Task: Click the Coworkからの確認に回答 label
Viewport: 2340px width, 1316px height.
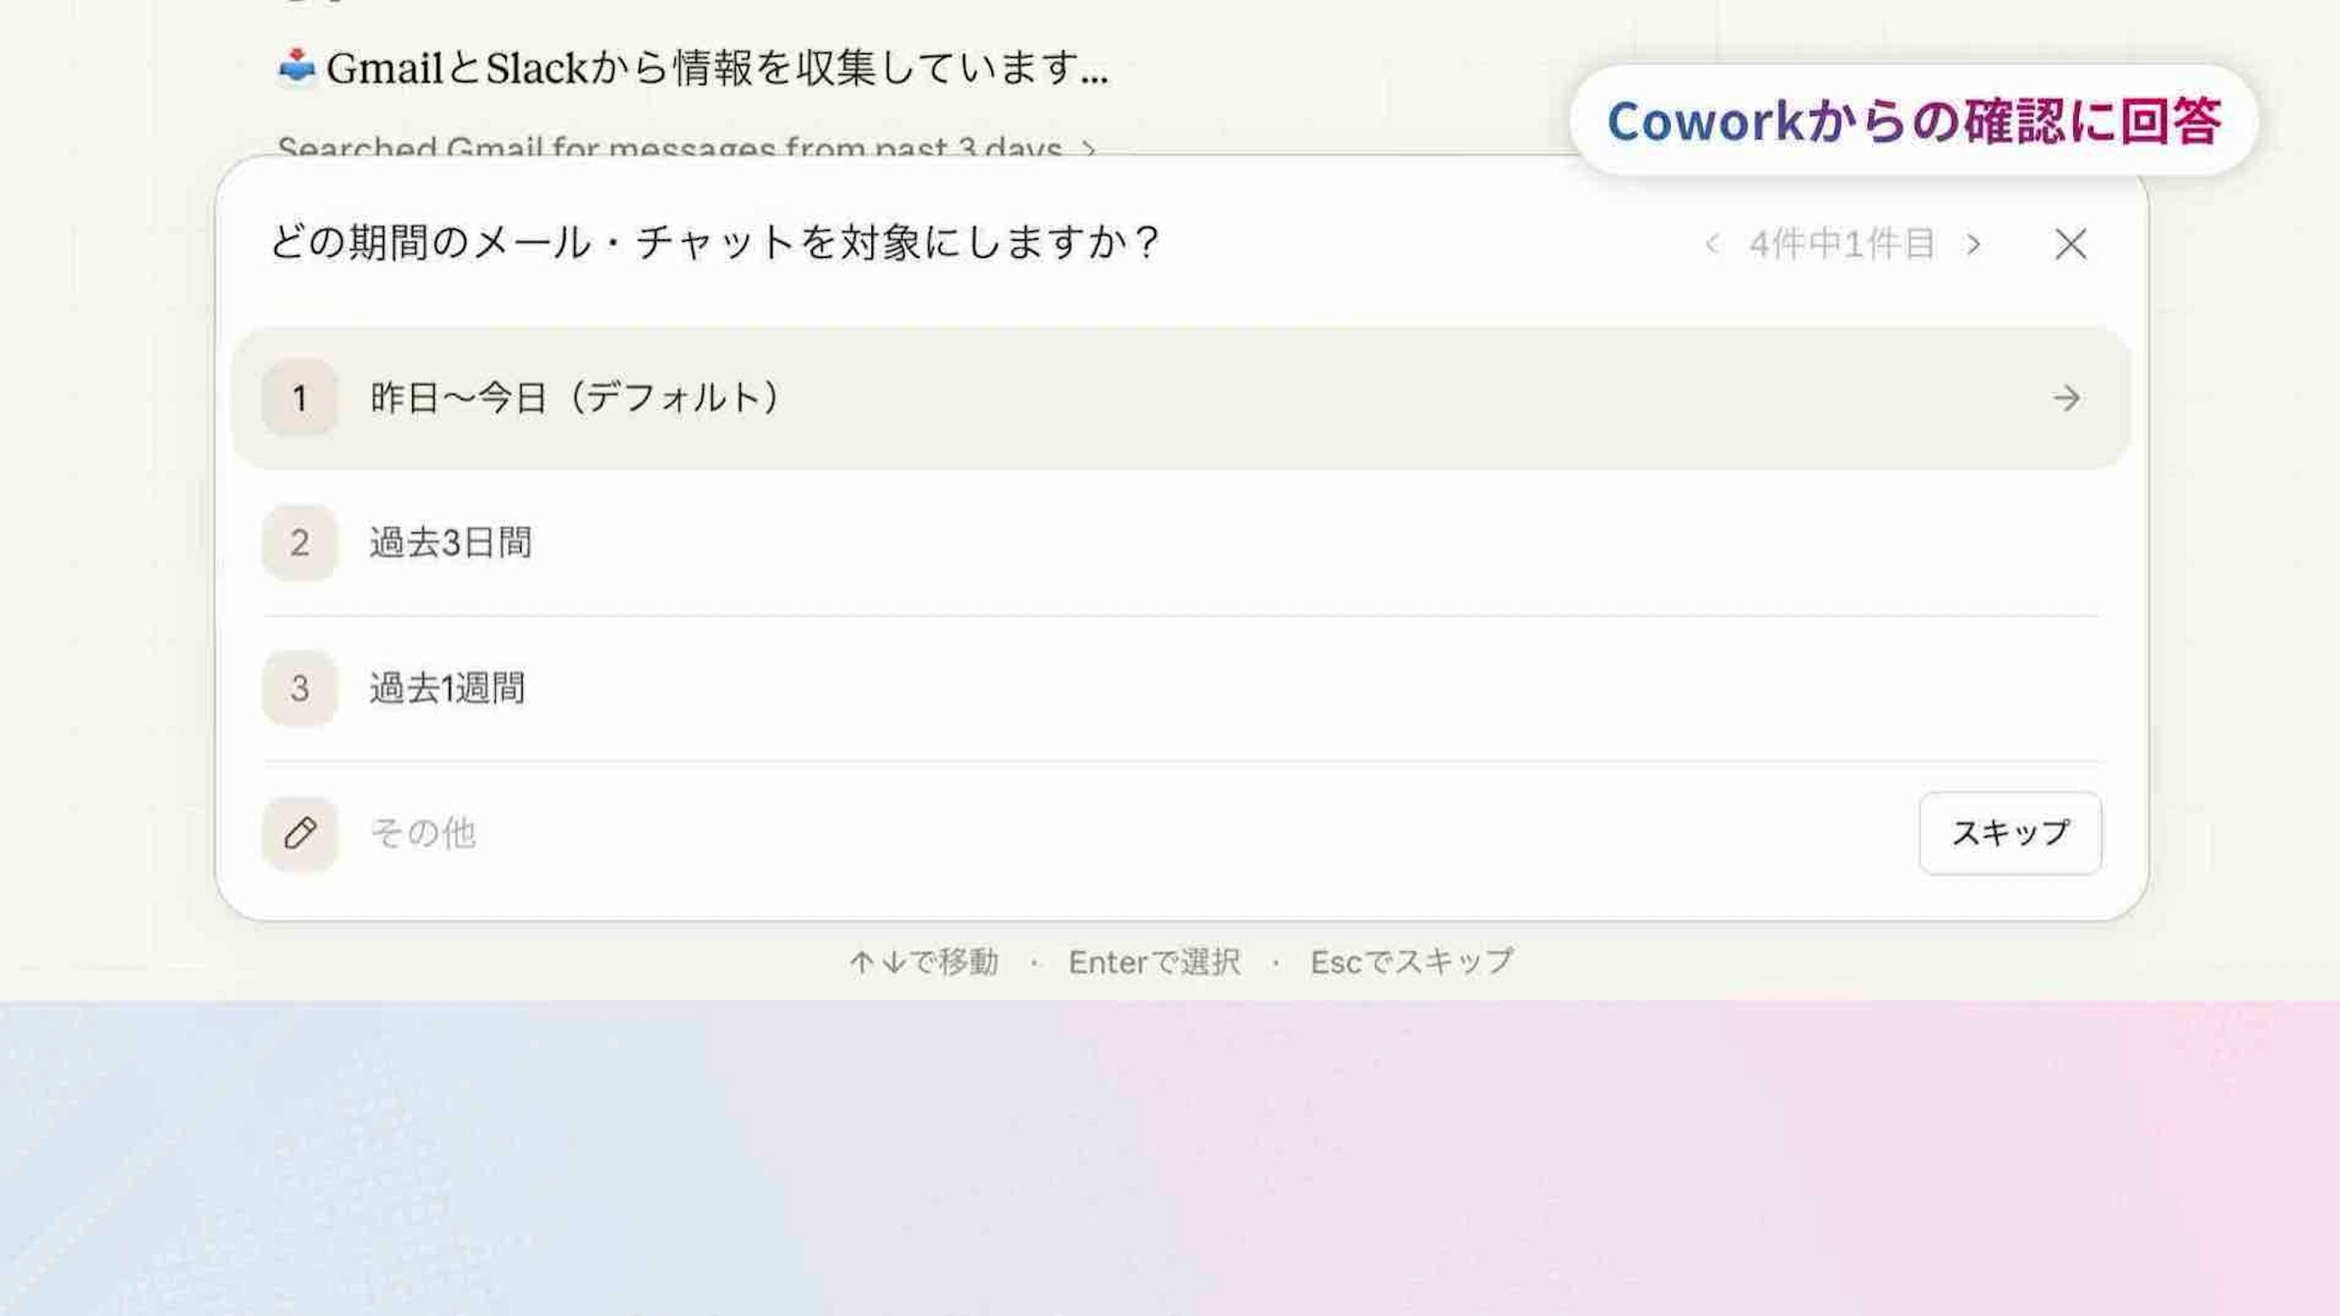Action: point(1913,121)
